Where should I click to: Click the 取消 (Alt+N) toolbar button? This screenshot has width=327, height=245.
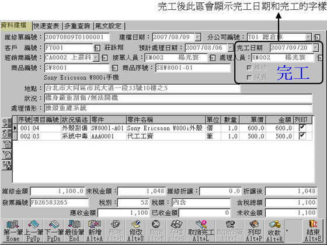[x=156, y=231]
